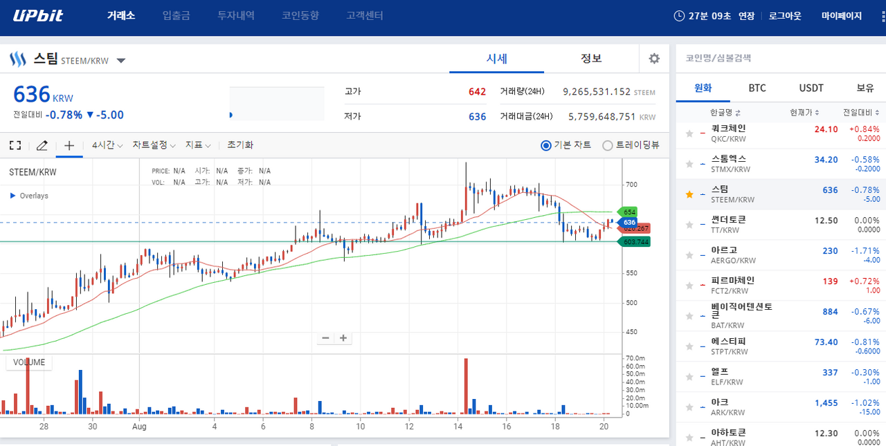Image resolution: width=886 pixels, height=446 pixels.
Task: Favorite star for 쿼크체인 row
Action: pos(689,133)
